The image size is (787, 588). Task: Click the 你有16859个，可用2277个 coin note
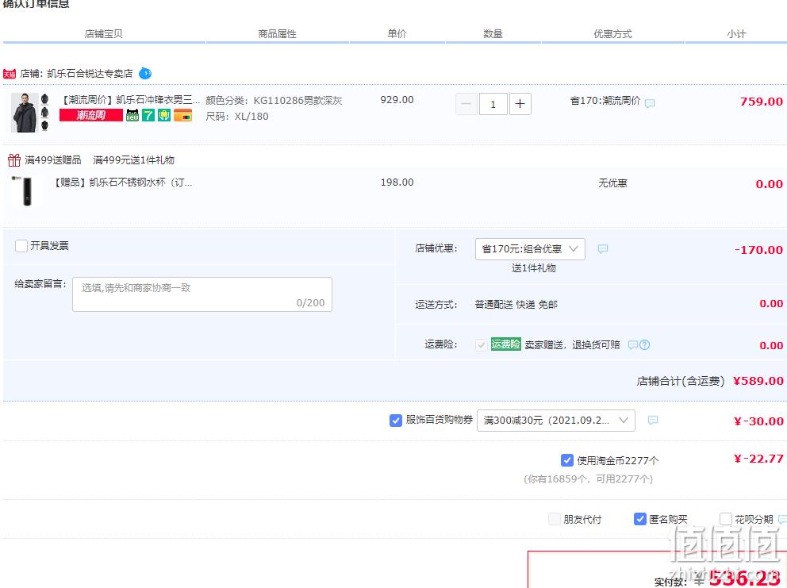(588, 478)
